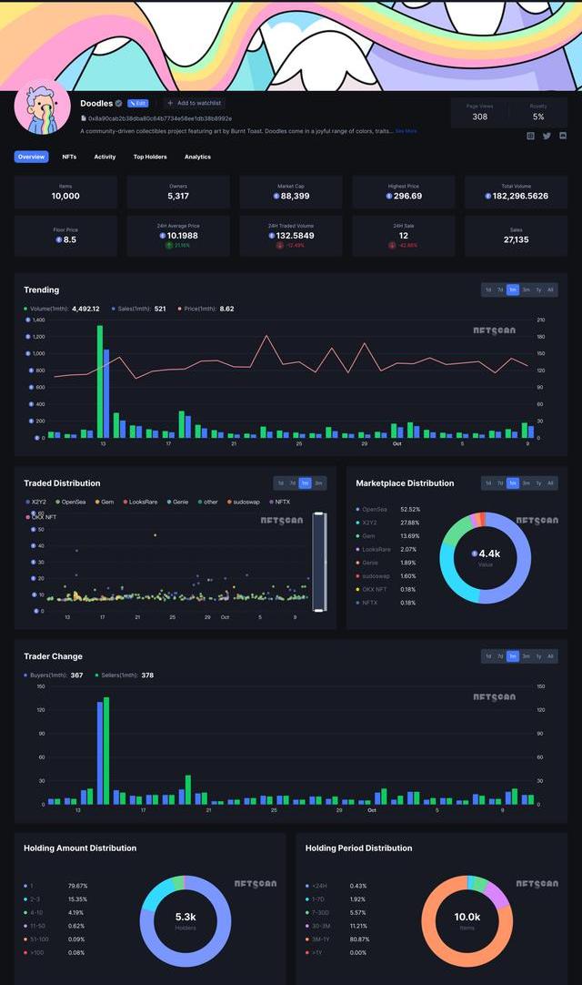Set Trending chart range to 1d
Viewport: 582px width, 985px height.
[x=488, y=289]
